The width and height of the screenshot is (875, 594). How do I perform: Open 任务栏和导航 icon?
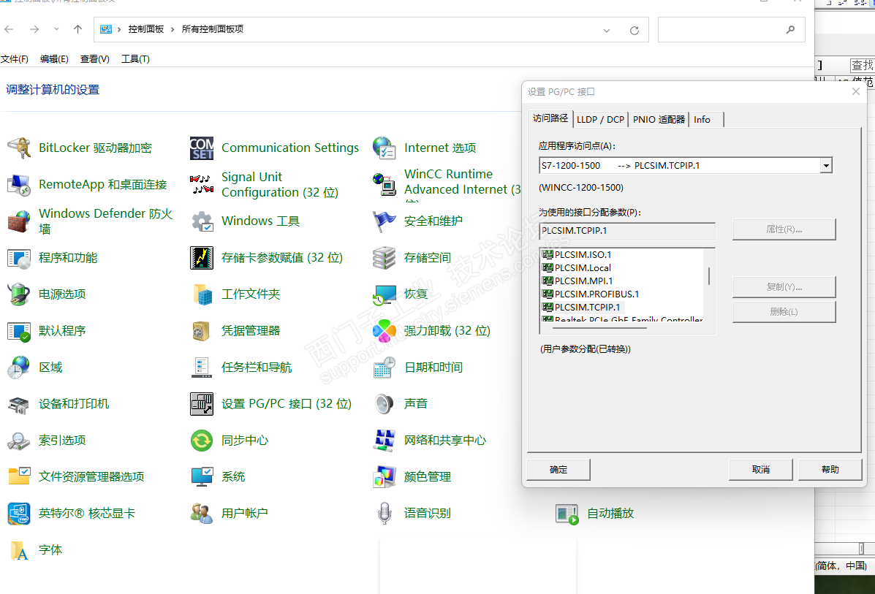click(202, 367)
